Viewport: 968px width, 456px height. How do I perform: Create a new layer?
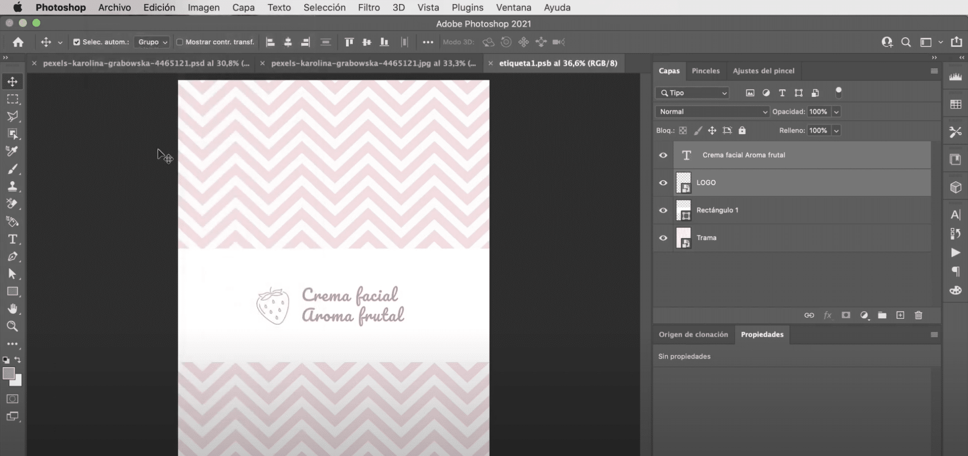900,315
